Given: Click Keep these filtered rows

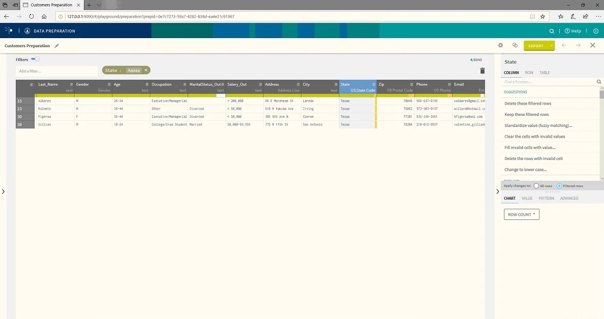Looking at the screenshot, I should pos(527,114).
